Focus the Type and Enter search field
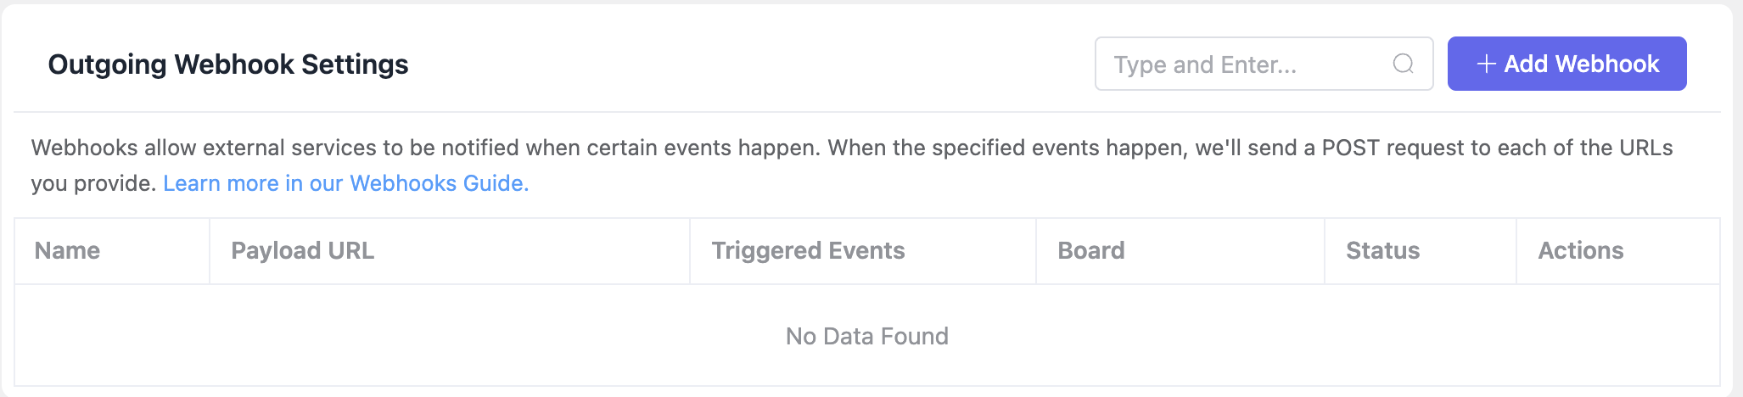This screenshot has width=1743, height=397. 1264,64
